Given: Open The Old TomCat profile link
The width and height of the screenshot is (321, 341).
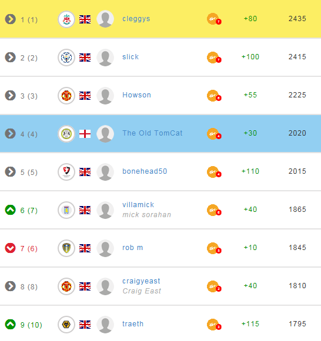Looking at the screenshot, I should pyautogui.click(x=152, y=133).
